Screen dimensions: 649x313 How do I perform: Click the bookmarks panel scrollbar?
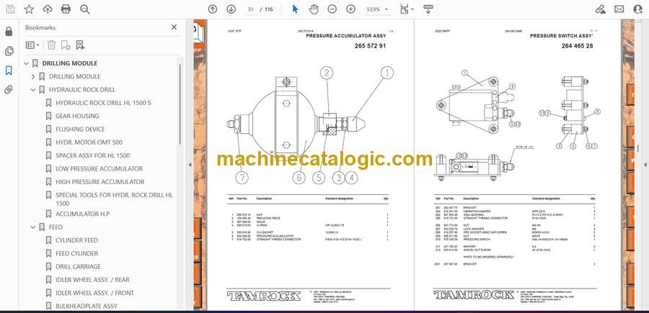(180, 103)
